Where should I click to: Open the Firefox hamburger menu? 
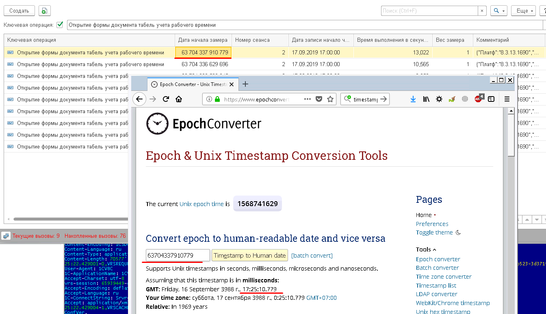(x=507, y=99)
